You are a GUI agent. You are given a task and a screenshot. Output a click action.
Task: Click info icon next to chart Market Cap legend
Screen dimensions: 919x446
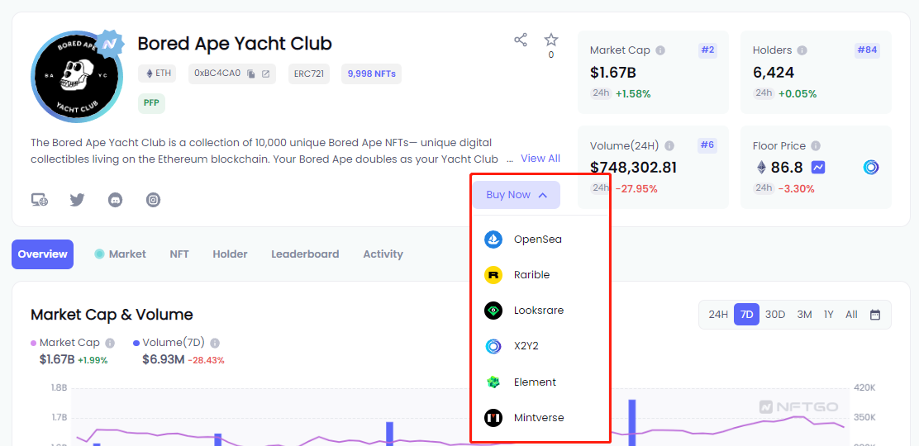(x=110, y=343)
